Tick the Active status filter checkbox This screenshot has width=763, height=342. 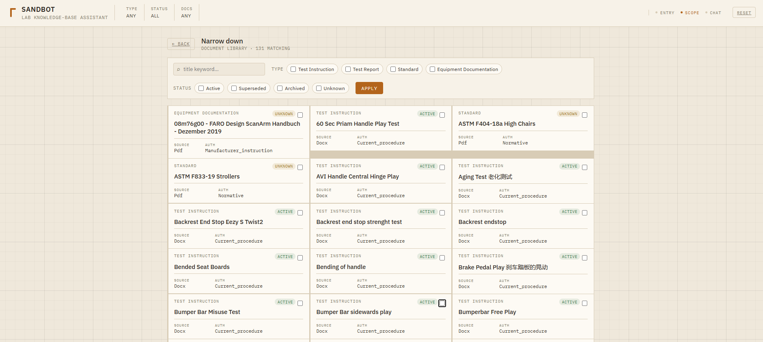pyautogui.click(x=201, y=88)
